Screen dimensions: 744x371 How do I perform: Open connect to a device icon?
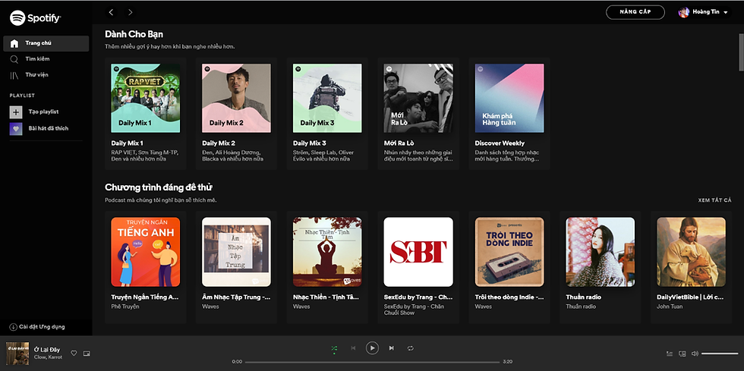coord(683,354)
